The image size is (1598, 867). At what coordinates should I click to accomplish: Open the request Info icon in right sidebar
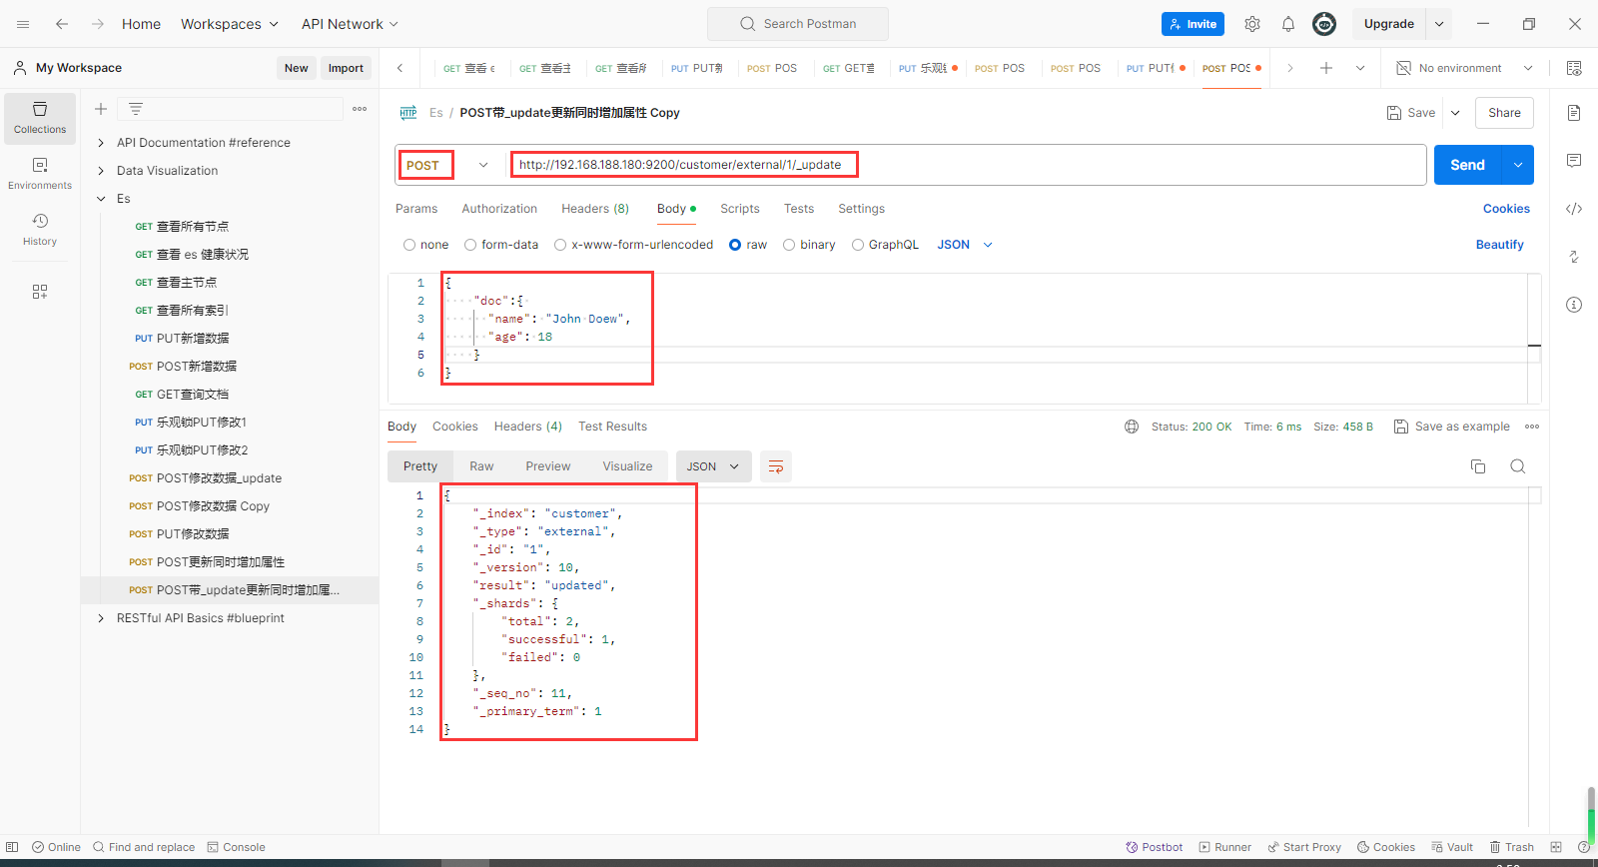tap(1574, 305)
